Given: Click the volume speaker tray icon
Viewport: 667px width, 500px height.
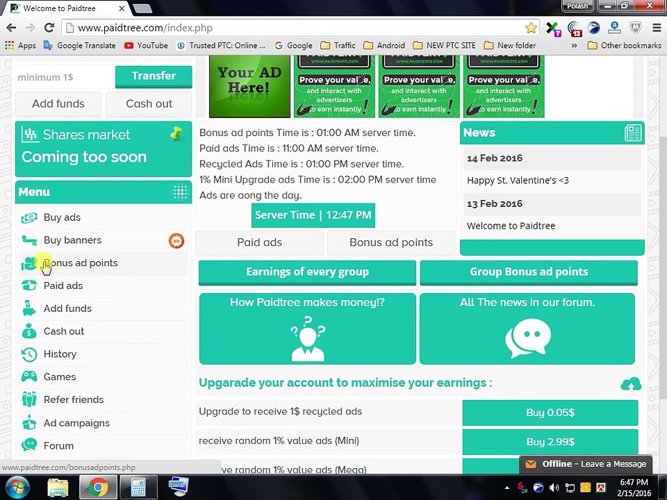Looking at the screenshot, I should tap(554, 487).
